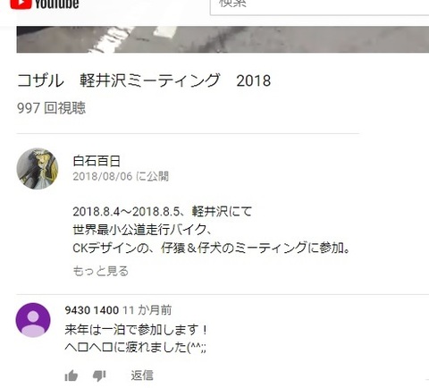Dislike the comment with thumbs-down icon
429x388 pixels.
[x=99, y=376]
